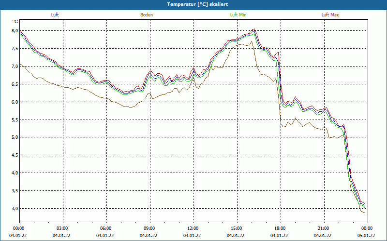Screen dimensions: 387x241
Task: Click the 'Boden' legend label
Action: (147, 15)
